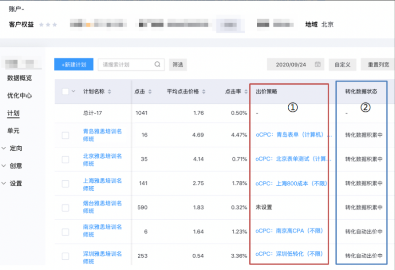This screenshot has width=395, height=270.
Task: Sort by 点击 column arrows
Action: tap(150, 92)
